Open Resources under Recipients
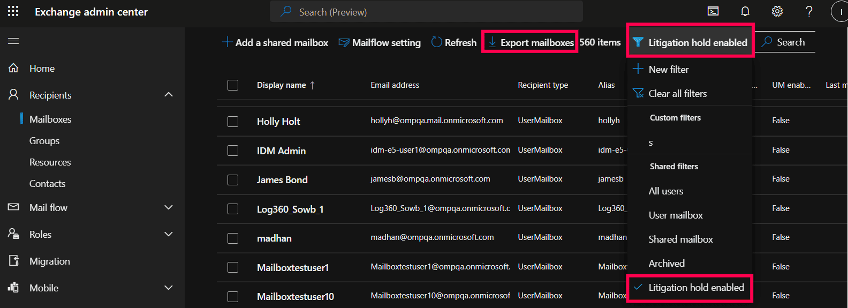Image resolution: width=848 pixels, height=308 pixels. [x=50, y=162]
